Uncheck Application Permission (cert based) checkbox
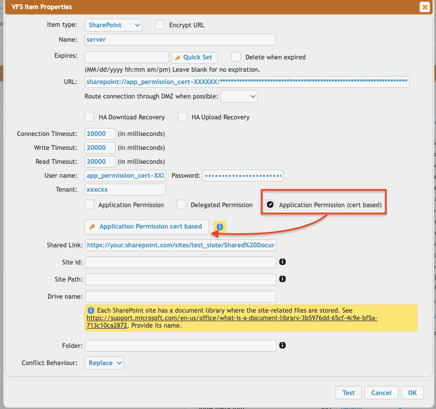 point(271,205)
